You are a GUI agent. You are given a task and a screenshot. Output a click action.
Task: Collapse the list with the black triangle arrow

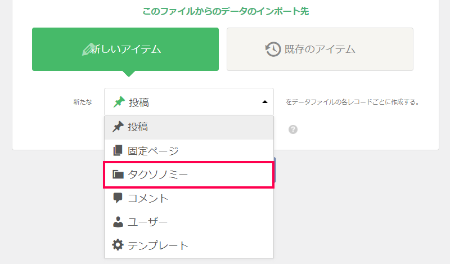pyautogui.click(x=265, y=102)
